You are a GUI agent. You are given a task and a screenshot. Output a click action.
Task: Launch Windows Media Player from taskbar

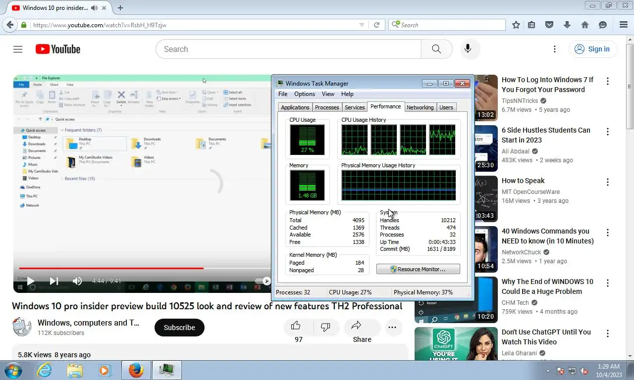coord(105,370)
